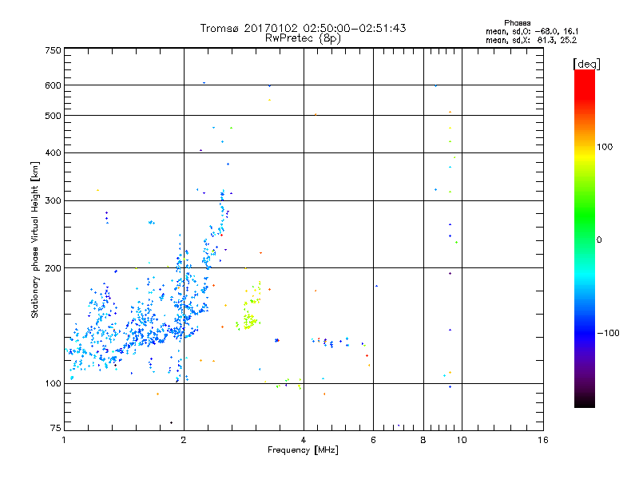Viewport: 639px width, 479px height.
Task: Click the x-axis '1' tick label
Action: [64, 440]
